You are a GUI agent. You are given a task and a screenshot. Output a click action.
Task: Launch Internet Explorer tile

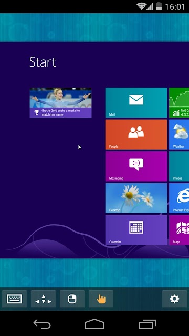[x=179, y=198]
